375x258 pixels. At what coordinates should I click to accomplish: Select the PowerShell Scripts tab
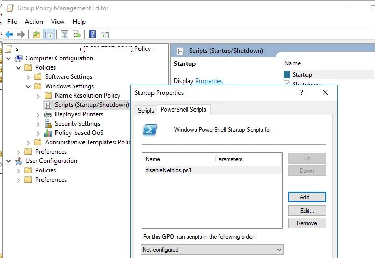pos(184,110)
